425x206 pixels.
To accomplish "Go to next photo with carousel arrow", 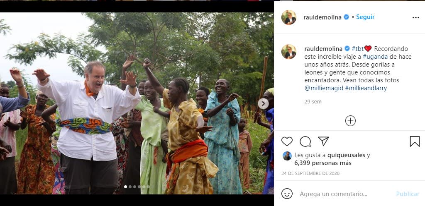I will tap(263, 103).
